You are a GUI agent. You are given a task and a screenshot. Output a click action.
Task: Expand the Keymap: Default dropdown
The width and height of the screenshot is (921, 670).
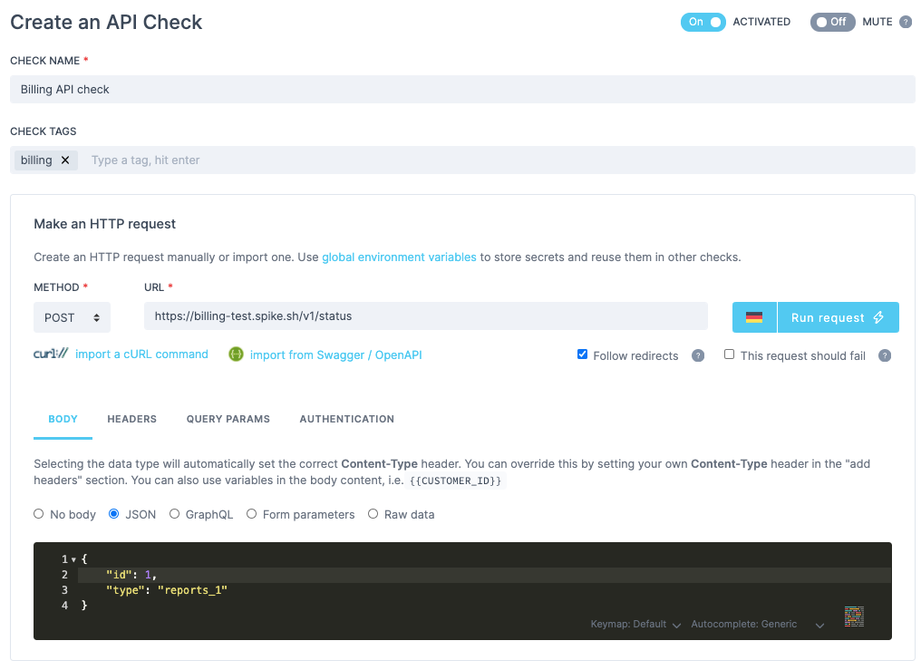[x=635, y=624]
